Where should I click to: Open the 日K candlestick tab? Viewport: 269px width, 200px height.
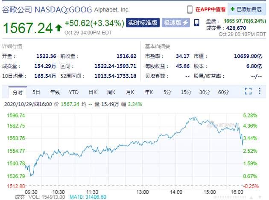pyautogui.click(x=93, y=92)
